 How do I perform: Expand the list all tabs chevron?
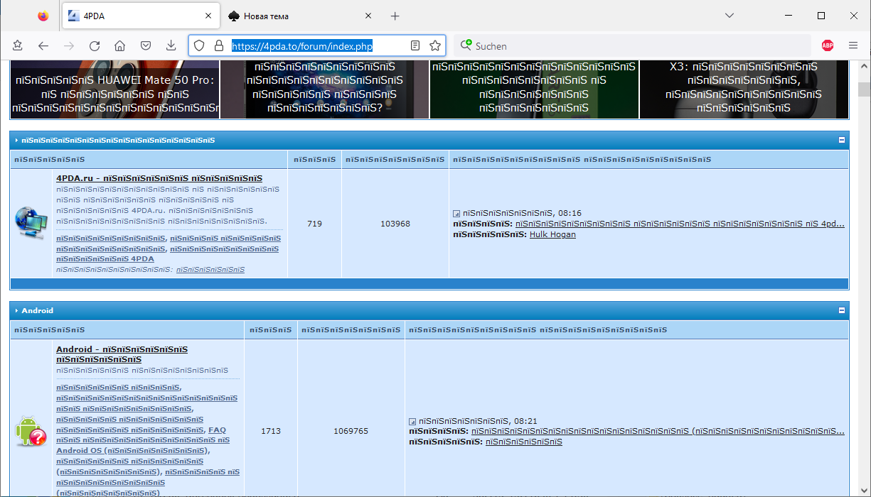[730, 16]
